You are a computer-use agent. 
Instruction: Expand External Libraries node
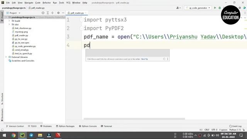[x=6, y=57]
